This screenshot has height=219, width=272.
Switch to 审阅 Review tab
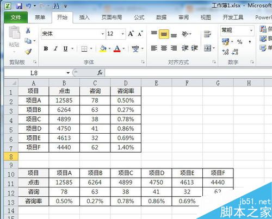(183, 17)
